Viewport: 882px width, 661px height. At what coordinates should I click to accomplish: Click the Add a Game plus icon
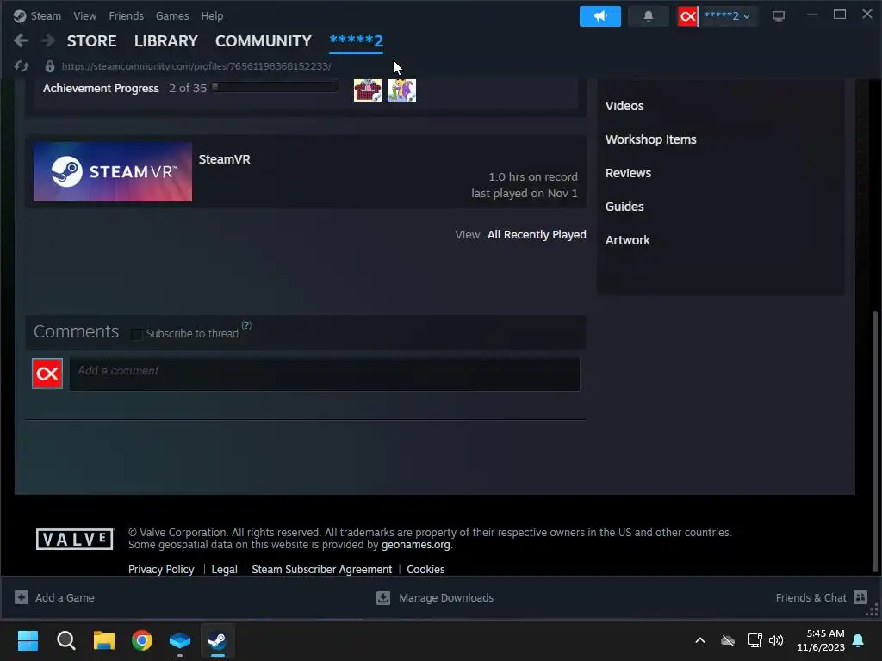pos(22,597)
